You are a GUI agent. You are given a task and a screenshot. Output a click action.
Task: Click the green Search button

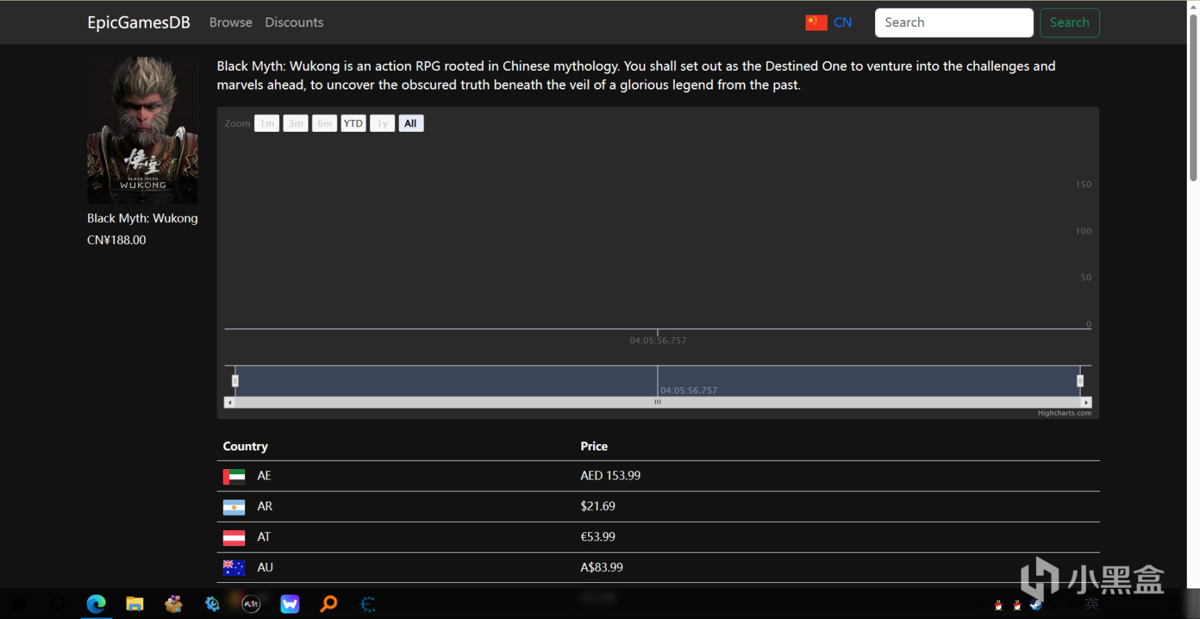click(1069, 22)
